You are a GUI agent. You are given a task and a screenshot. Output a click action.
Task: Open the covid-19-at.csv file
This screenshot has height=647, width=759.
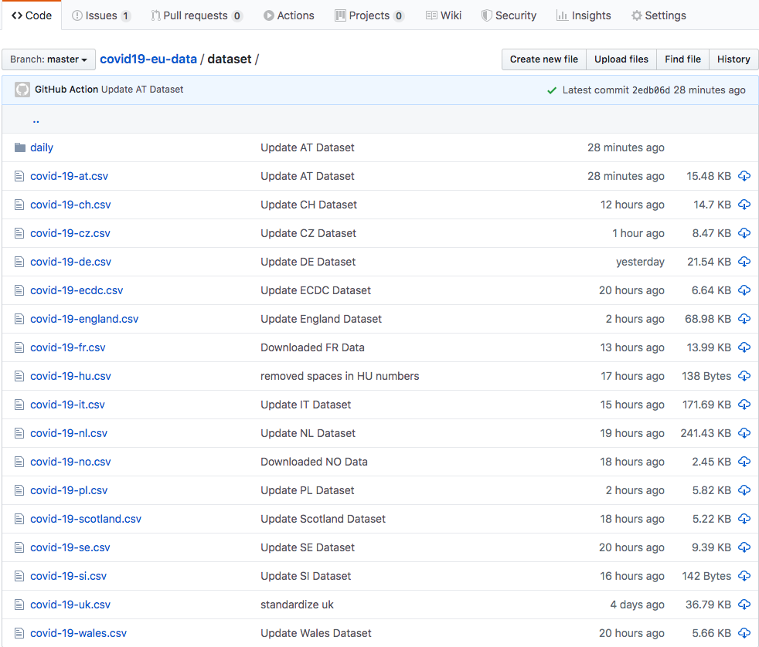(70, 176)
